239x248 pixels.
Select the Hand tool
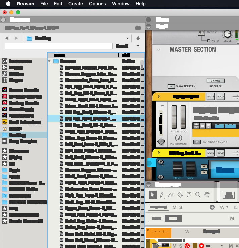[207, 195]
